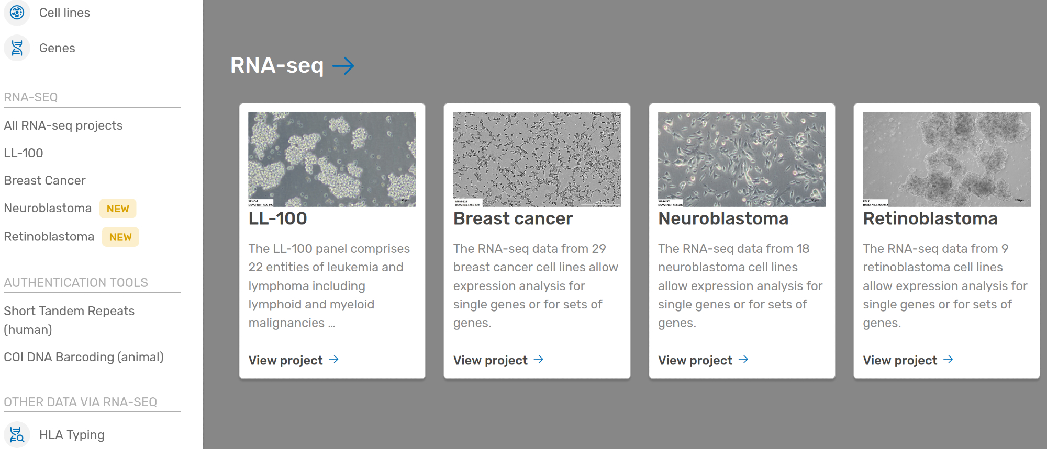Click the Cell lines sidebar icon

pos(17,12)
